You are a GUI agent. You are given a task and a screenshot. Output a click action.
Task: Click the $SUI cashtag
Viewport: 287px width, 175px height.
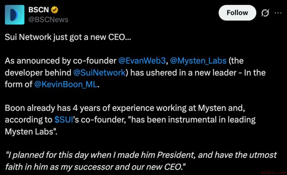64,120
